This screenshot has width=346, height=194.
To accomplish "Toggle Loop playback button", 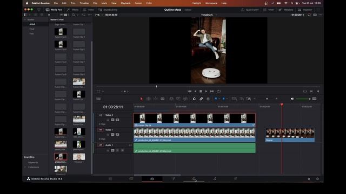I will [218, 91].
